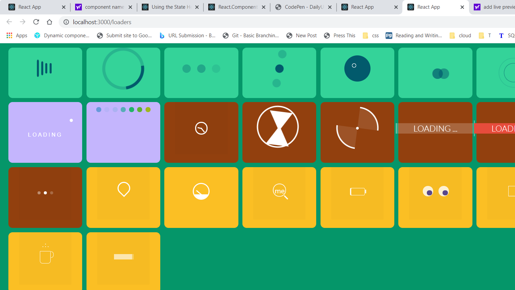Click the map pin loader icon
515x290 pixels.
pyautogui.click(x=124, y=189)
